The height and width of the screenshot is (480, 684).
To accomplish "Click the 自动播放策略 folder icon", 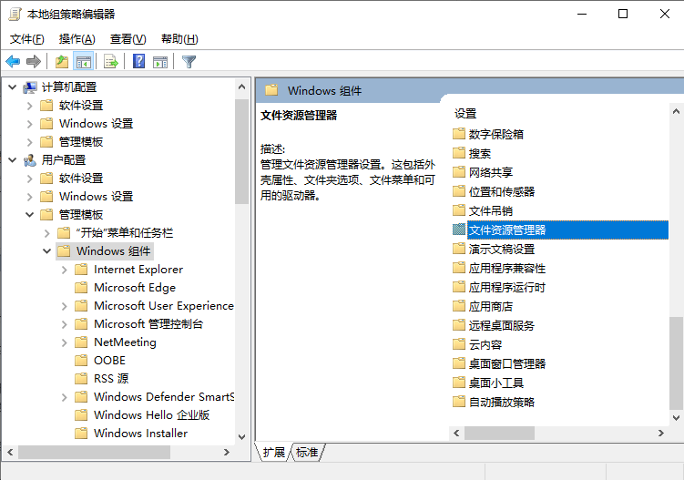I will (x=458, y=402).
